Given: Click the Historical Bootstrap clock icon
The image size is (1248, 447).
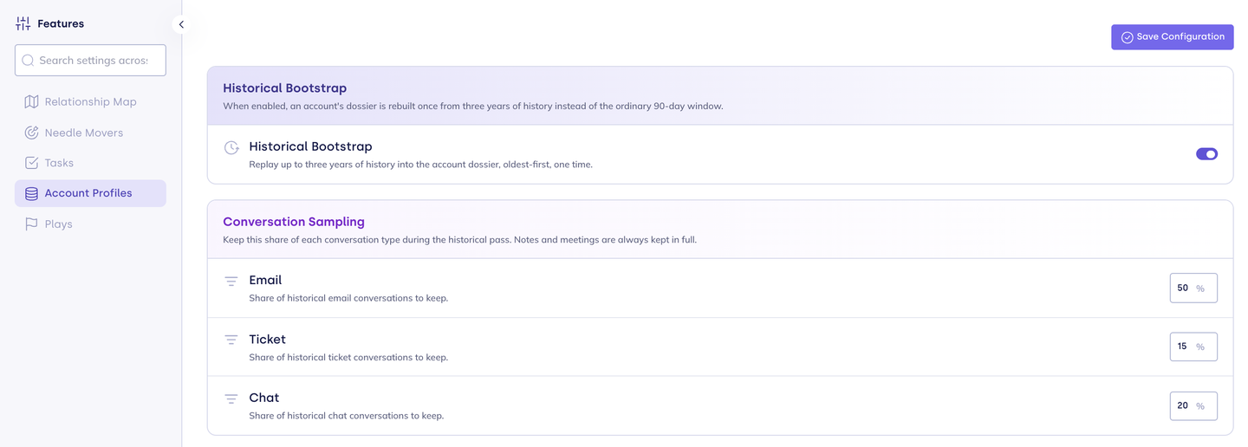Looking at the screenshot, I should pyautogui.click(x=231, y=148).
